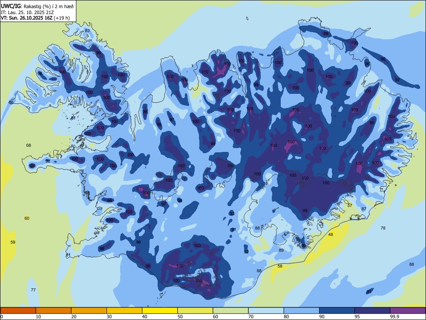The width and height of the screenshot is (426, 320).
Task: Select the '90' legend tick label
Action: point(322,317)
